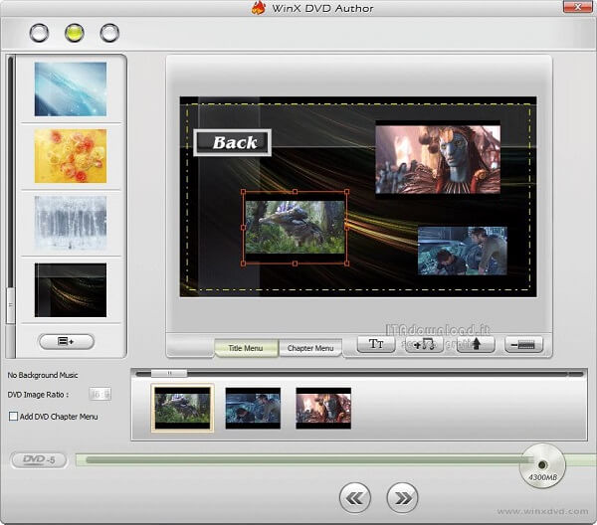Click the template list vertical scrollbar handle
Viewport: 597px width, 525px height.
click(10, 305)
